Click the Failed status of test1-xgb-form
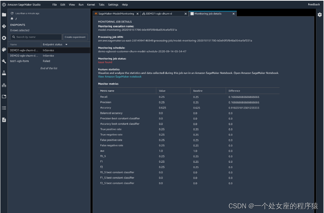This screenshot has height=213, width=324. (46, 61)
